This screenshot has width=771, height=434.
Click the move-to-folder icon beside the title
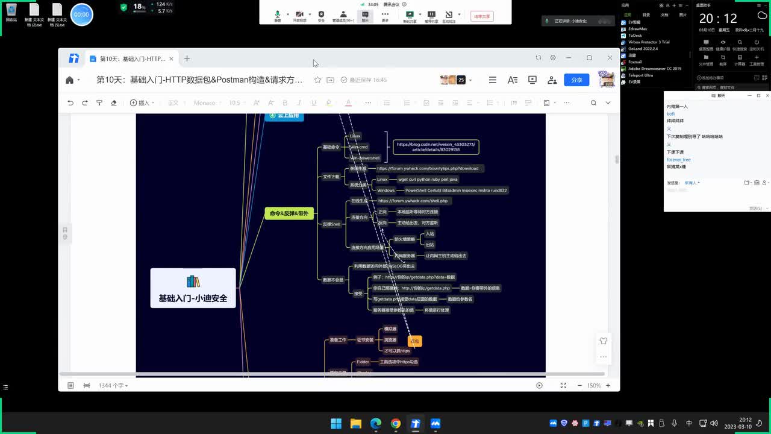pyautogui.click(x=331, y=80)
